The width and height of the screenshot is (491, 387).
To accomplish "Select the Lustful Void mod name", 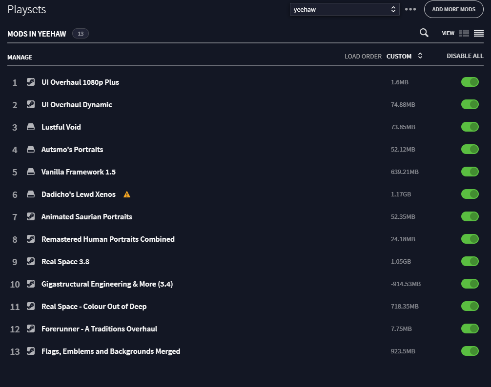I will 61,127.
